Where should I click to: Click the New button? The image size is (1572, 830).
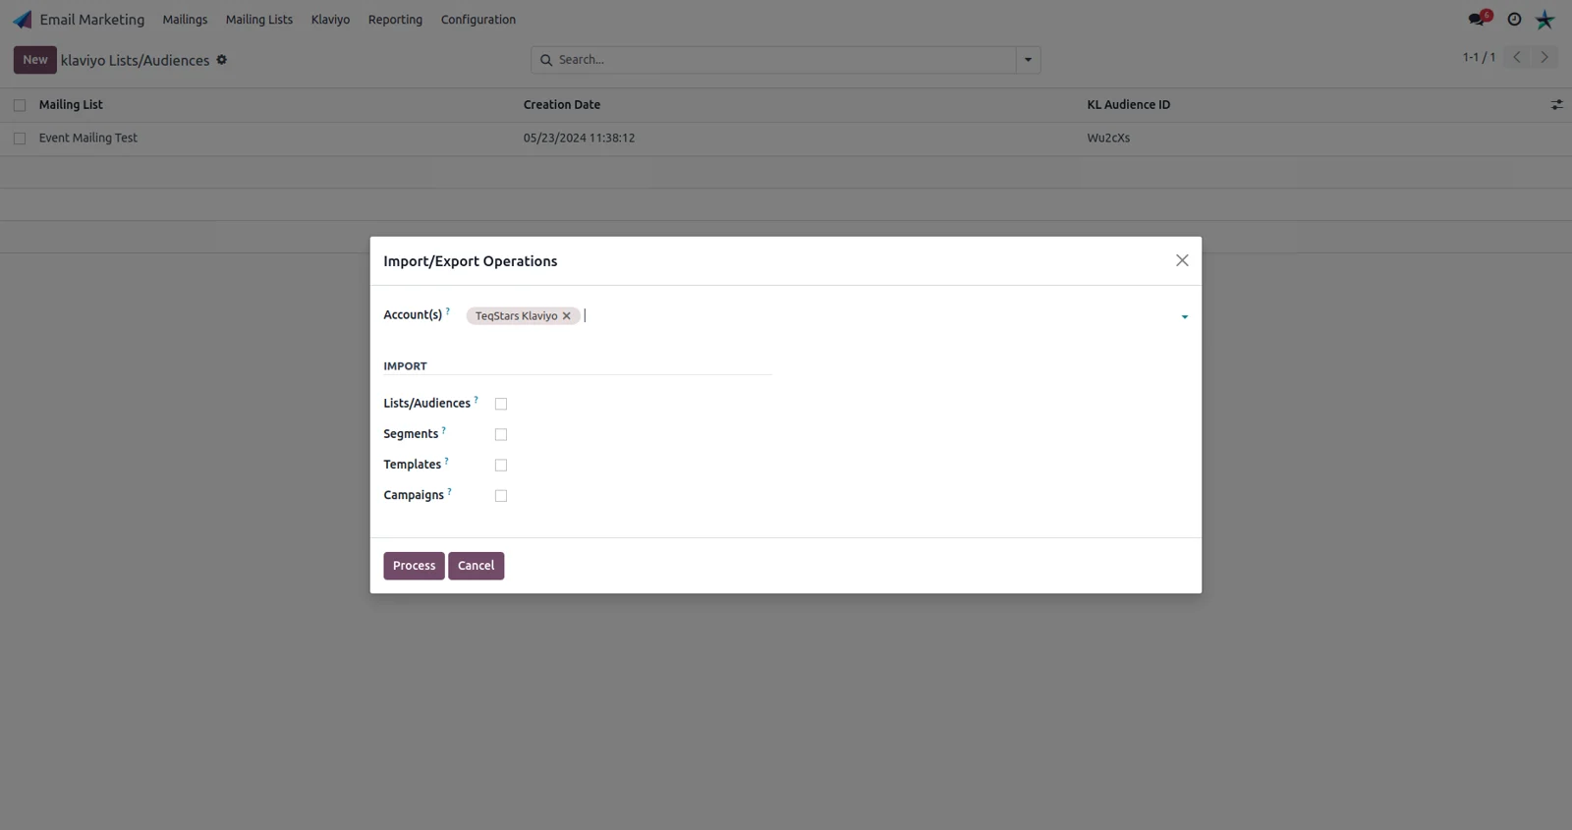pos(34,60)
